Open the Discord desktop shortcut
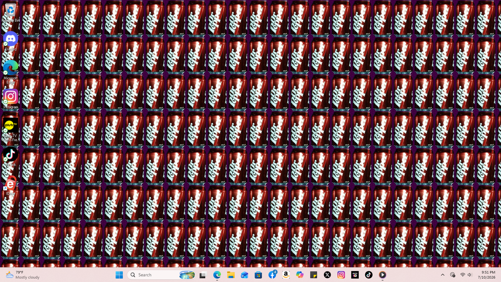The width and height of the screenshot is (501, 282). tap(10, 41)
